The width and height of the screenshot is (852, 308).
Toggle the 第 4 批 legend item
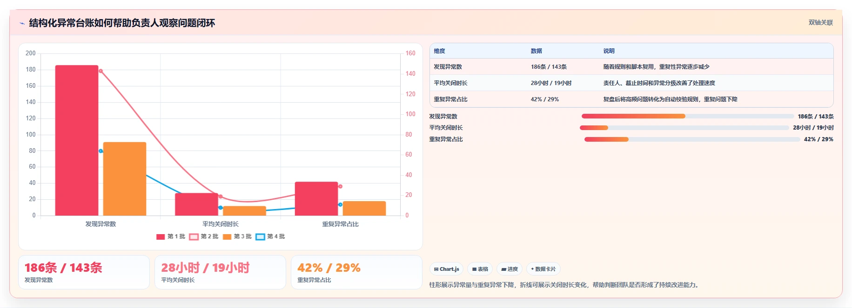click(x=270, y=236)
